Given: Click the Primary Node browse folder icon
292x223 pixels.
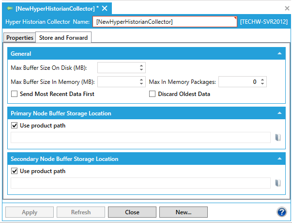Looking at the screenshot, I should point(278,138).
